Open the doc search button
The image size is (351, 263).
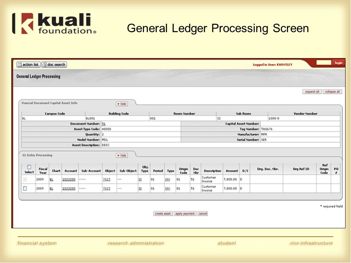54,65
